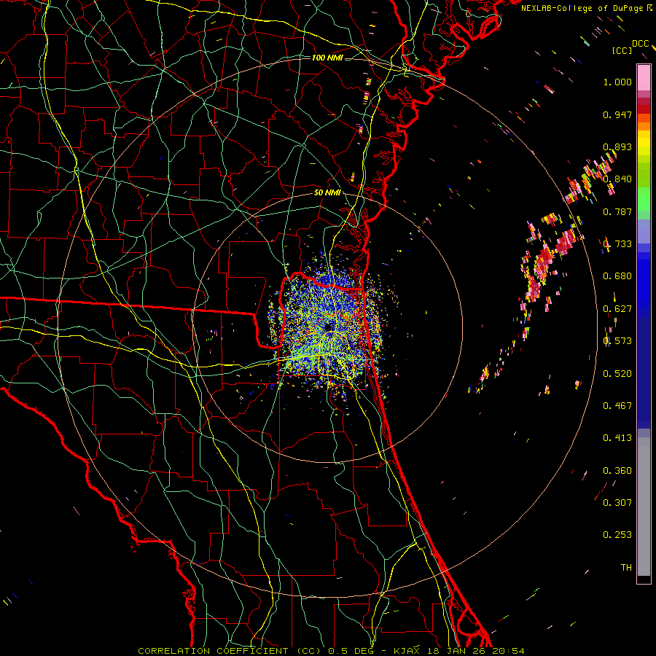Pick the light pink swatch beside 1.000
The height and width of the screenshot is (656, 656).
[x=644, y=78]
